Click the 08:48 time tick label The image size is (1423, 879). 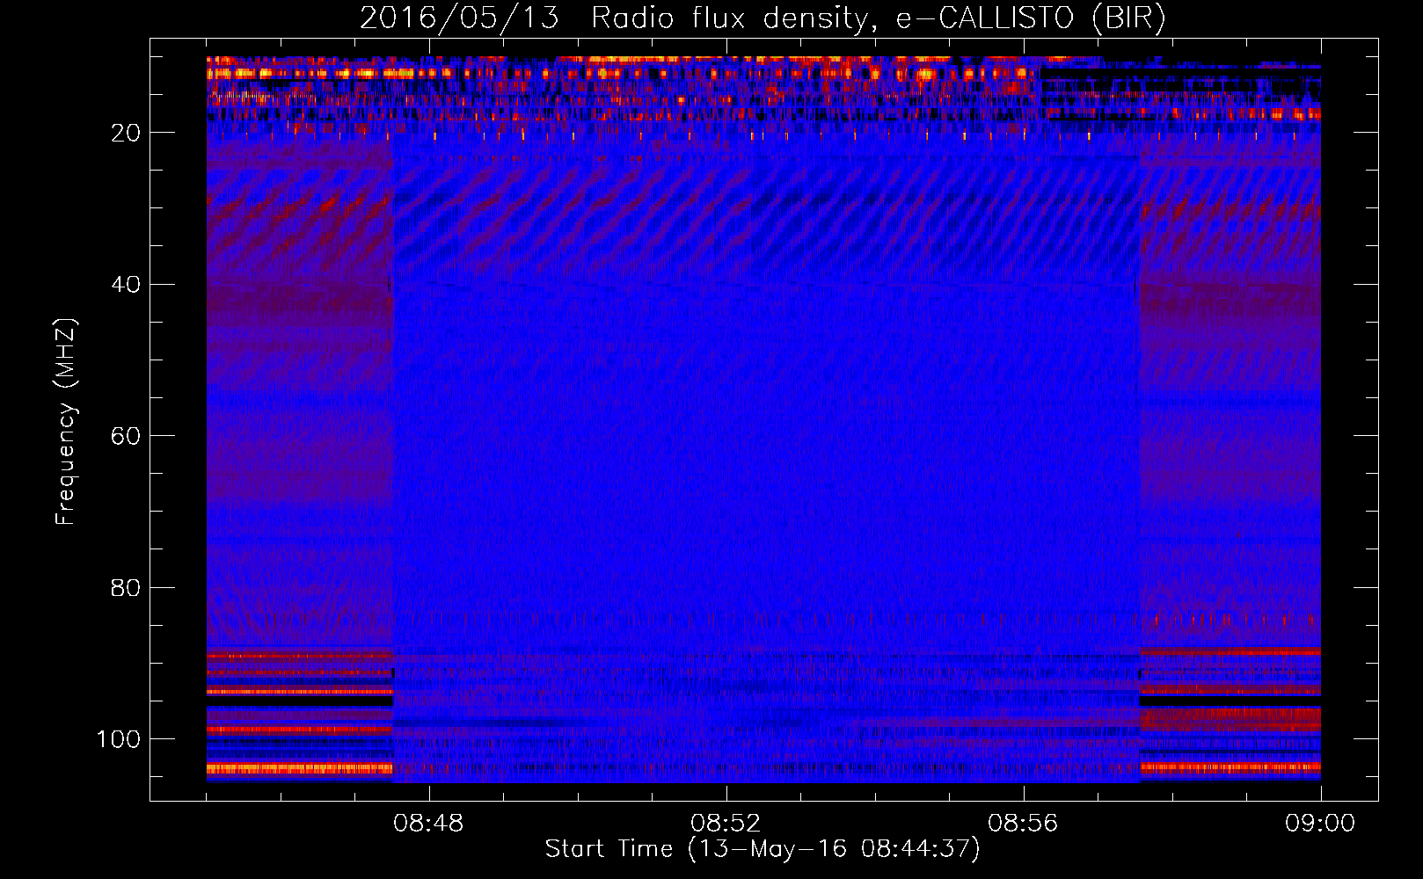tap(428, 824)
